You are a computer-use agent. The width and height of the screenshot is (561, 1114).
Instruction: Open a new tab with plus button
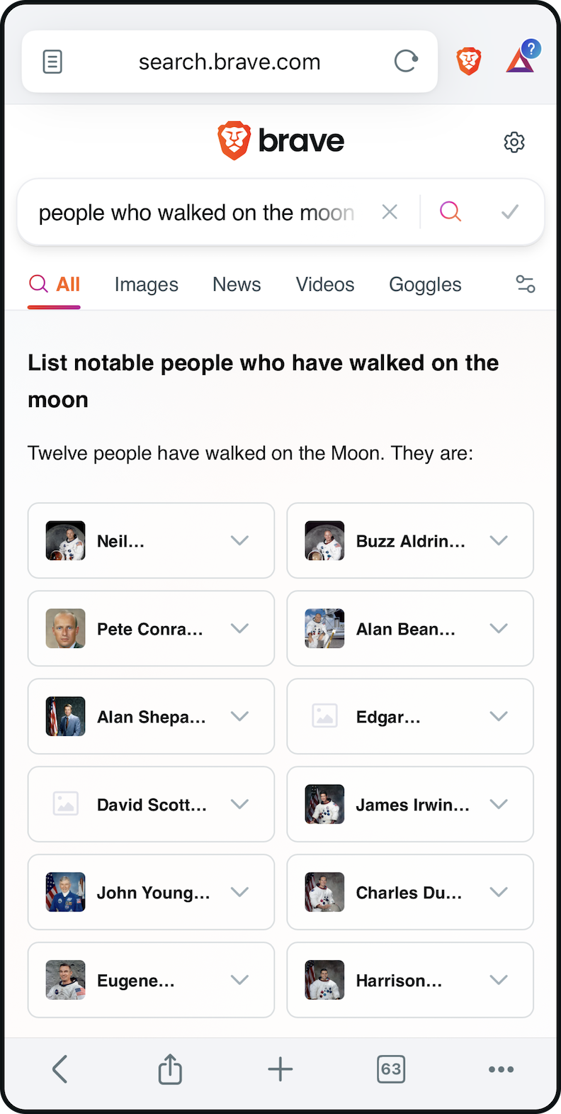coord(280,1069)
